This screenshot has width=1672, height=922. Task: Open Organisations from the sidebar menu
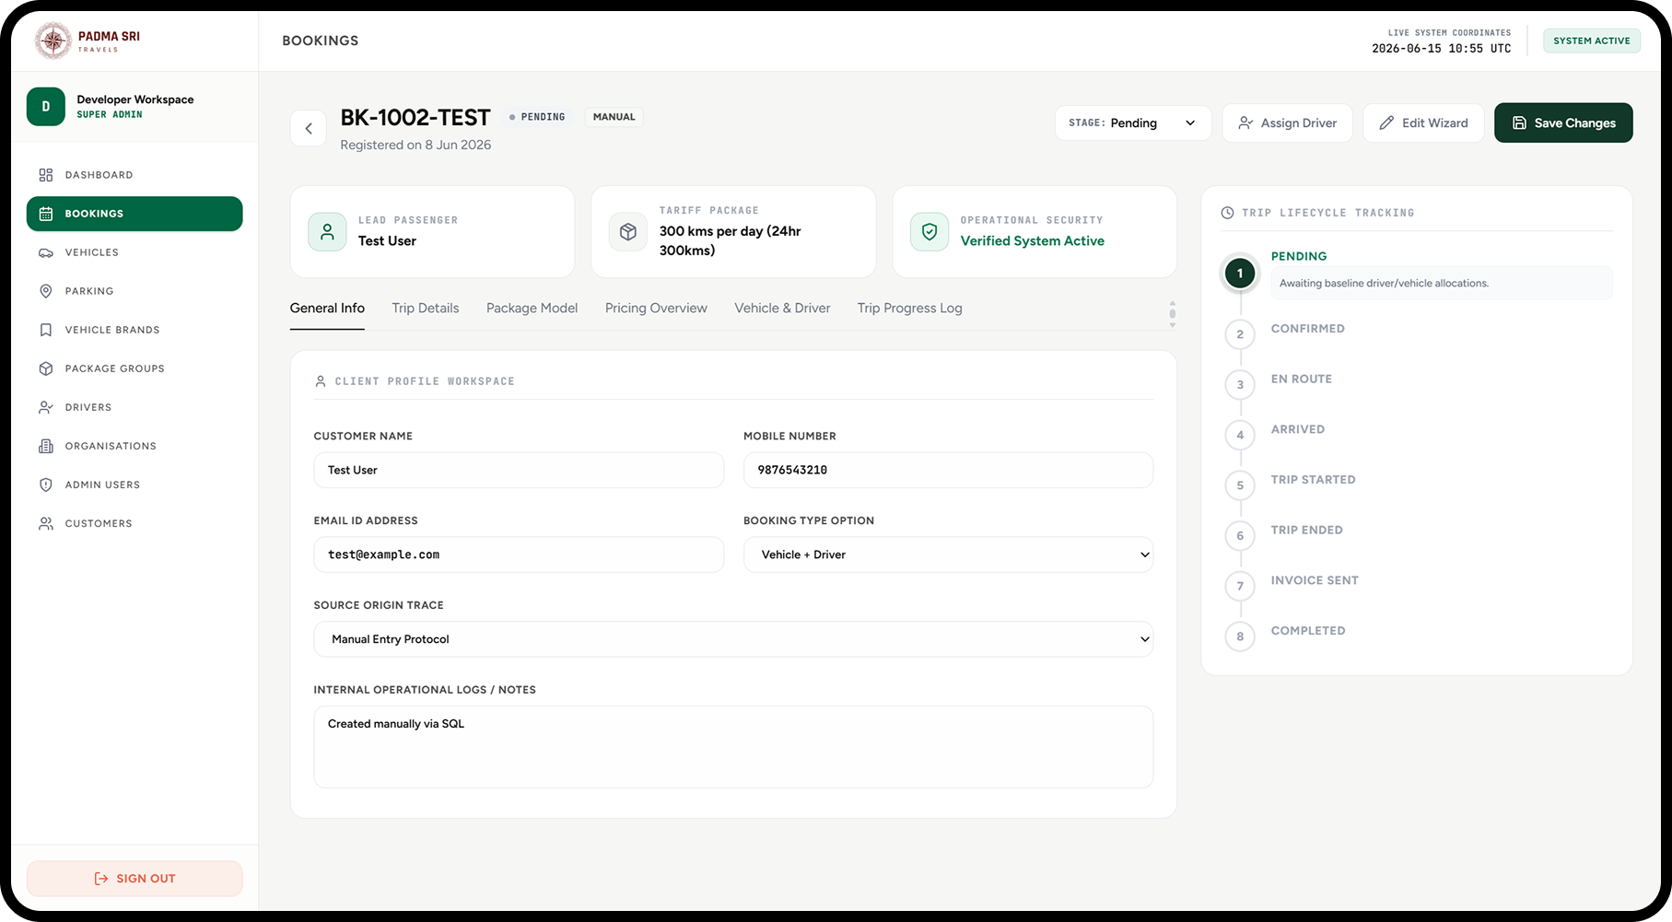click(x=134, y=446)
